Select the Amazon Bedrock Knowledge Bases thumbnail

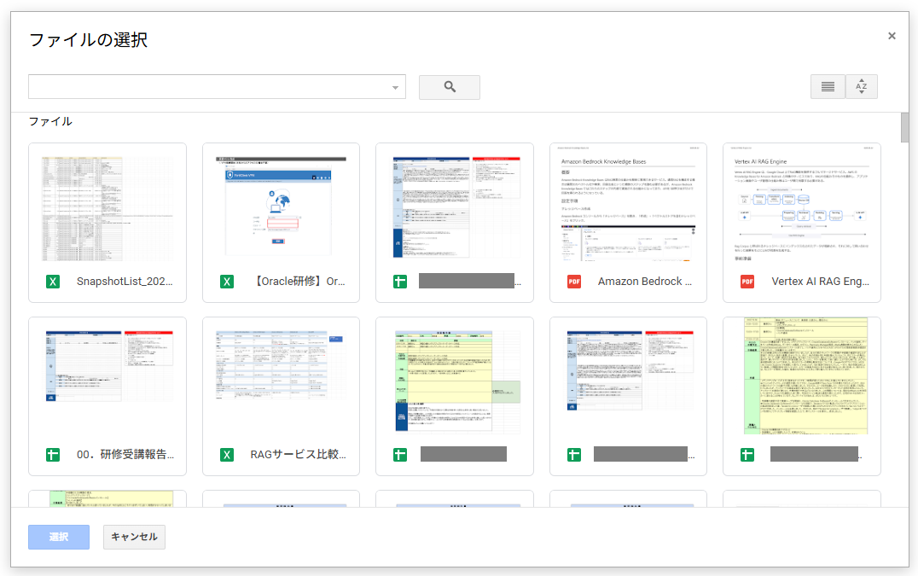(x=628, y=207)
